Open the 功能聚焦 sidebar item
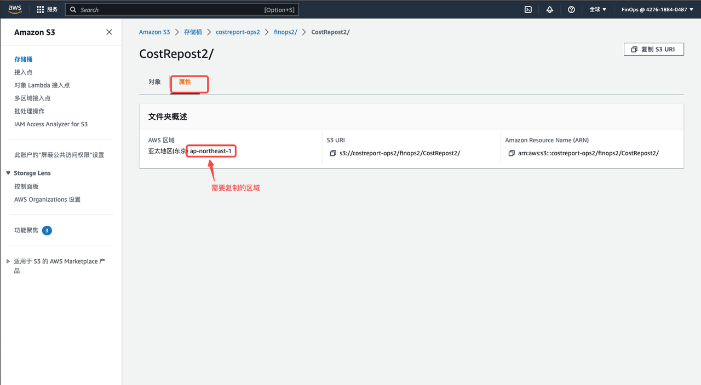This screenshot has width=701, height=385. point(26,230)
